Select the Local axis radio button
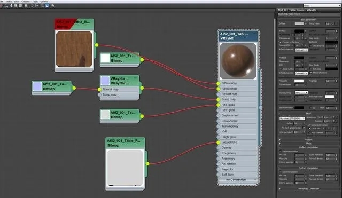Screen dimensions: 342x198 (309, 129)
